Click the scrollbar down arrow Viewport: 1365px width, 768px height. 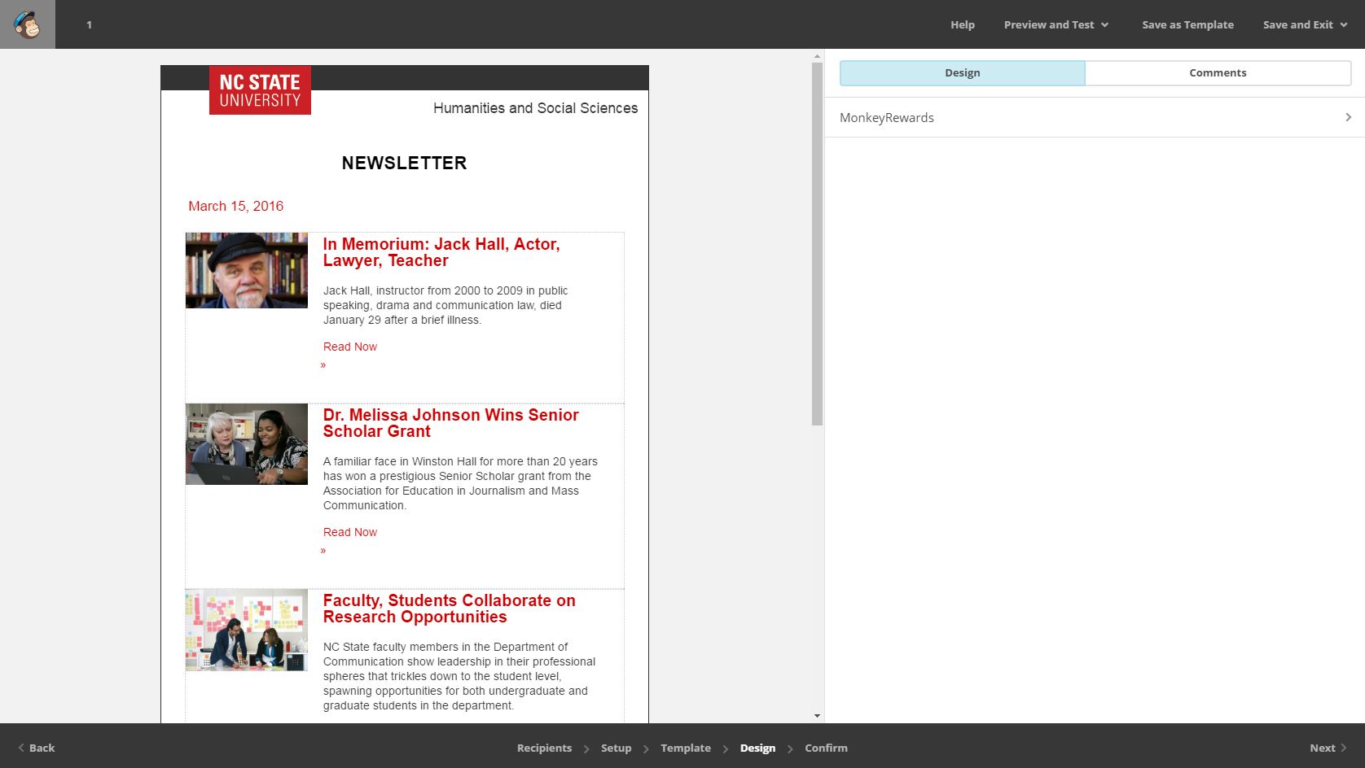[817, 716]
